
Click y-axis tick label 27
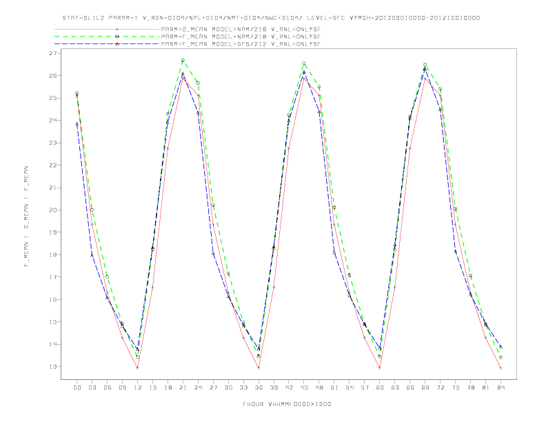pyautogui.click(x=53, y=53)
